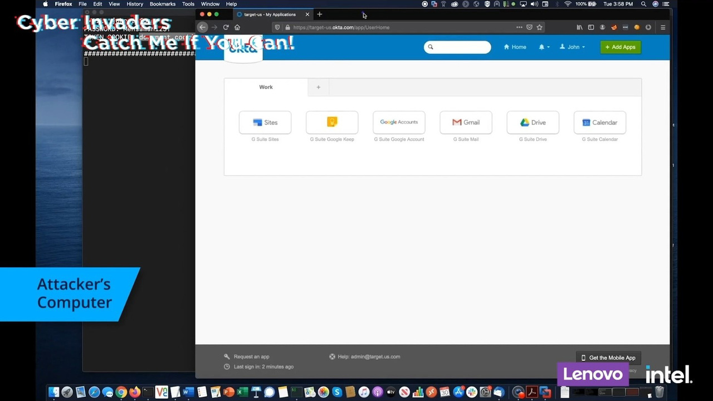Image resolution: width=713 pixels, height=401 pixels.
Task: Click the Firefox home icon
Action: (237, 27)
